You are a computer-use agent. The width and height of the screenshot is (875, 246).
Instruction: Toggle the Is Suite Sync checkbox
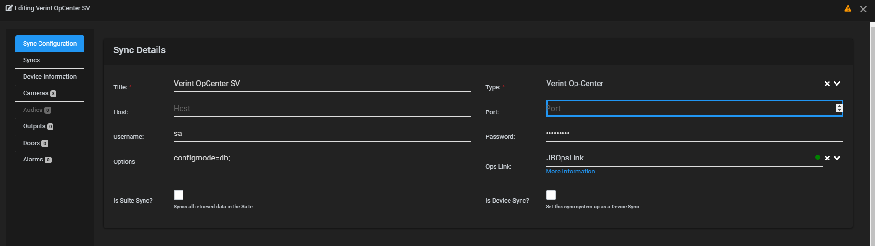click(179, 195)
